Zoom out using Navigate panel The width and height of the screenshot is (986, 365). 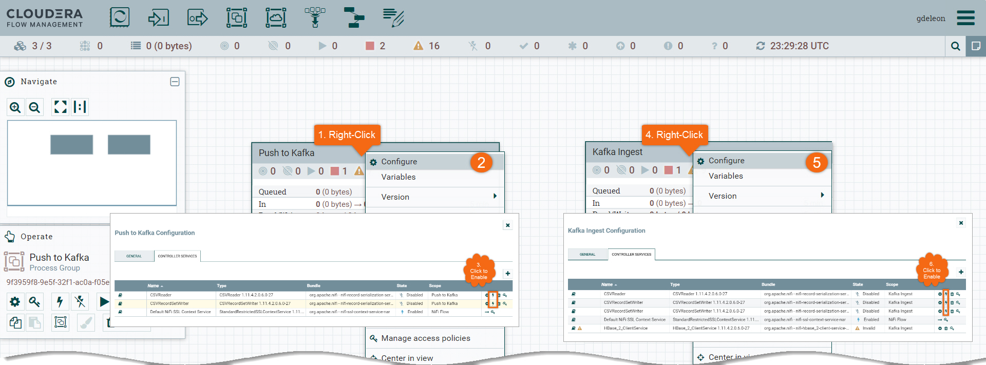pos(34,107)
